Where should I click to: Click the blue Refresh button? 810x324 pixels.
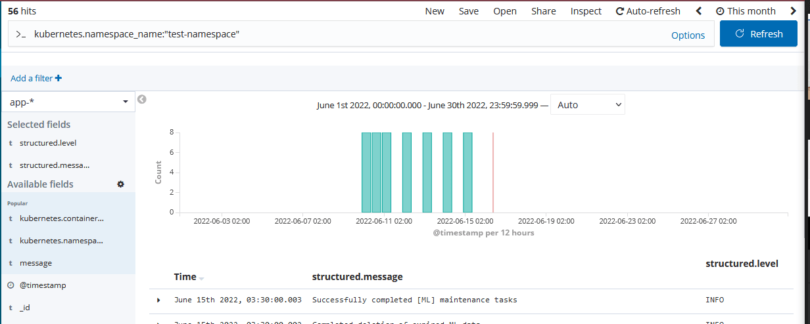point(758,33)
